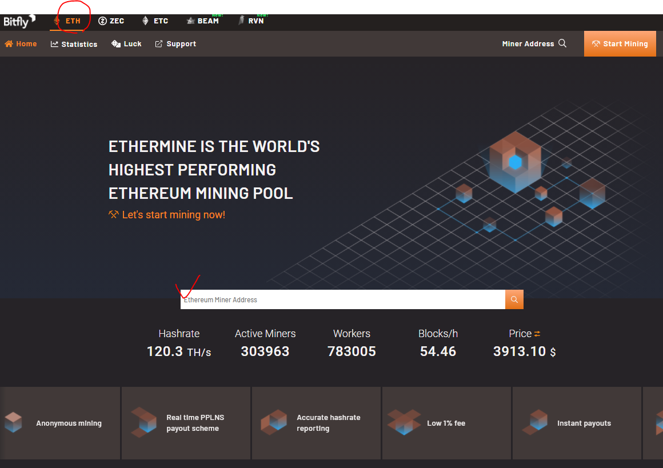Viewport: 663px width, 468px height.
Task: Click the Start Mining button
Action: 620,43
